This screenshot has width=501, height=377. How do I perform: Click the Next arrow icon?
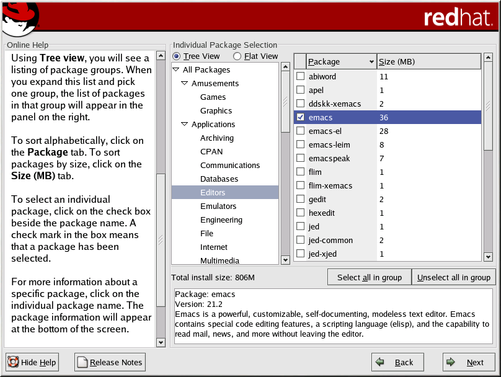[x=452, y=362]
